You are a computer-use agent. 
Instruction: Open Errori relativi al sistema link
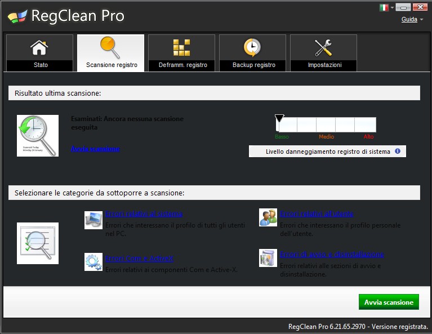click(144, 214)
